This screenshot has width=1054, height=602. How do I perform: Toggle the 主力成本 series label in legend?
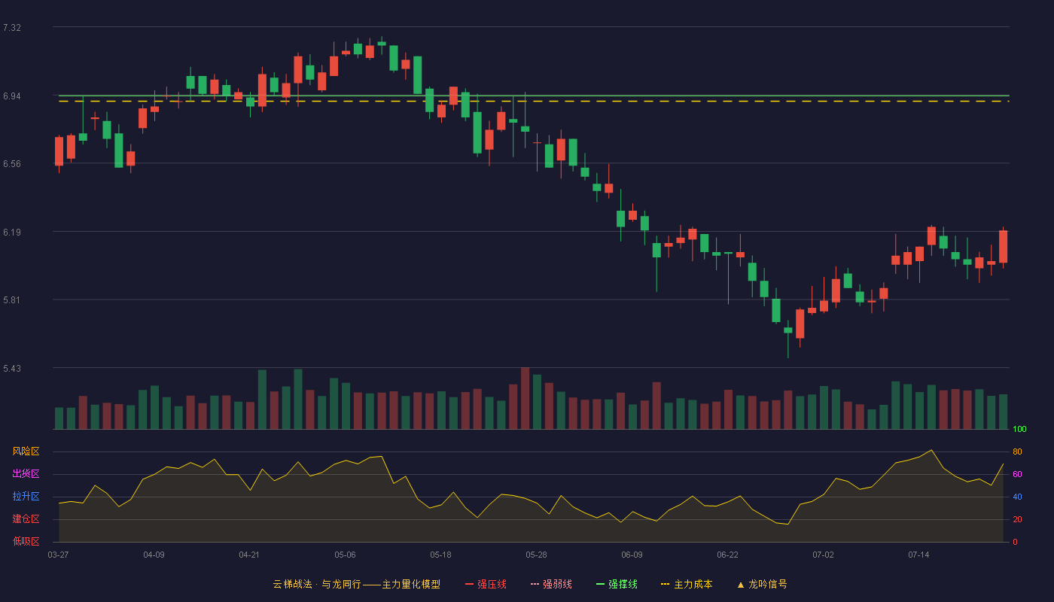(x=693, y=584)
